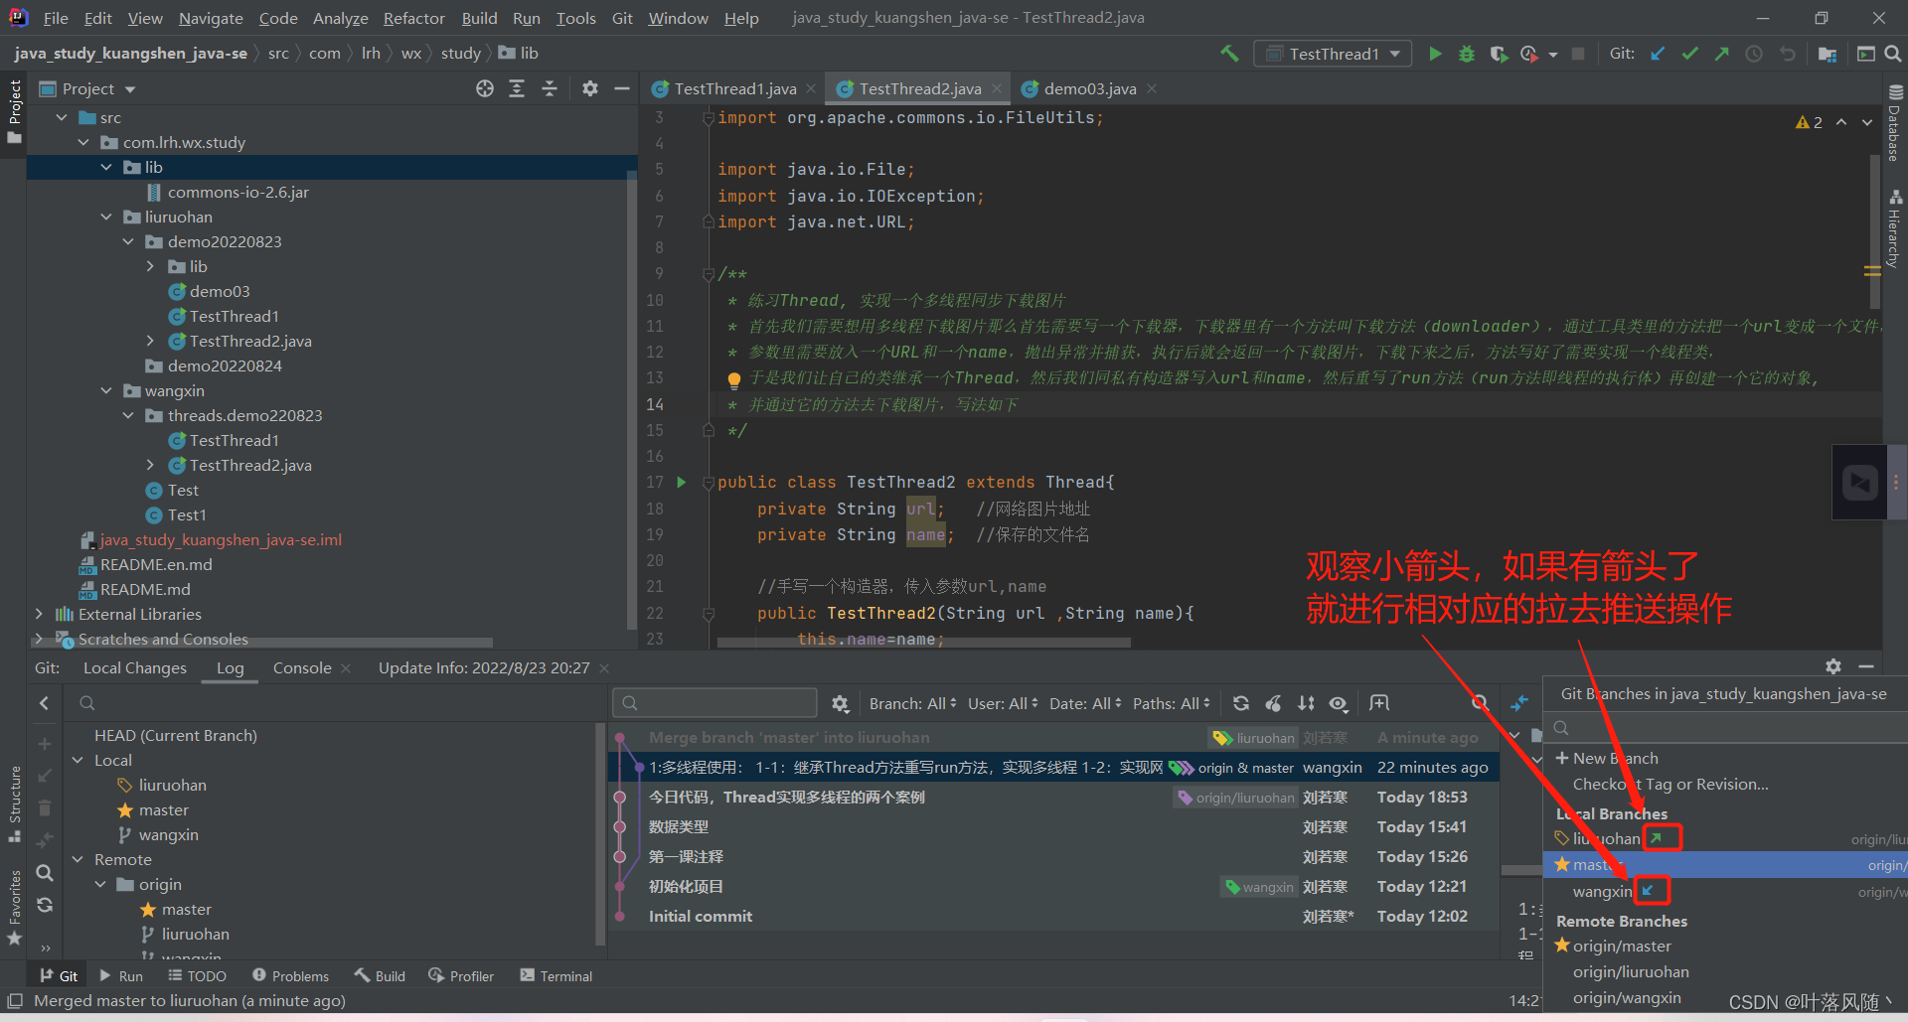Toggle the Project tool window strip button
1908x1022 pixels.
[x=14, y=111]
